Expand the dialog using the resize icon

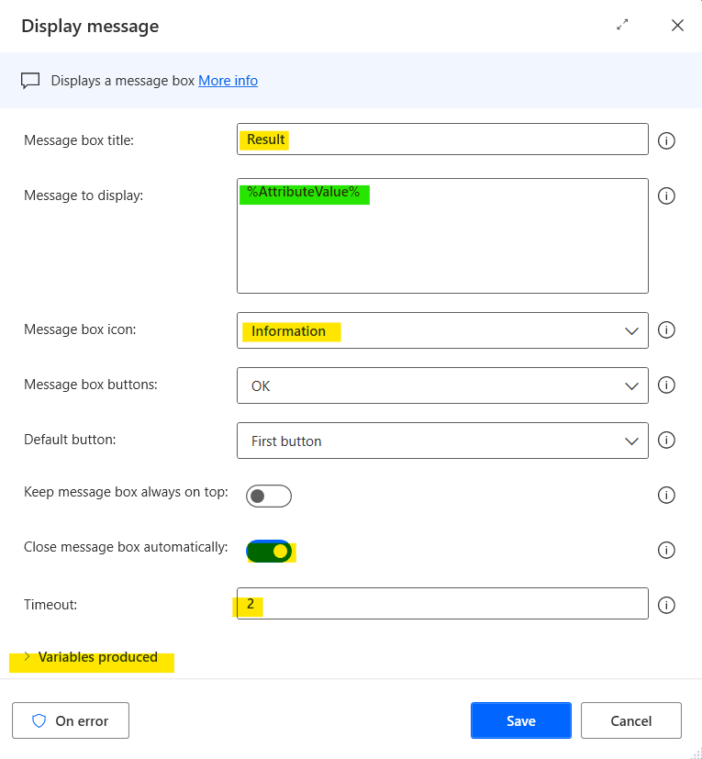[623, 26]
